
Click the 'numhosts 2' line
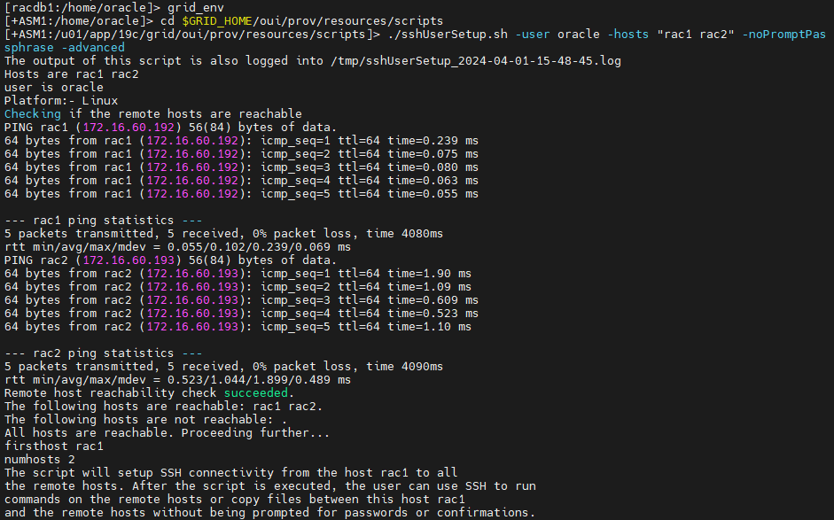click(x=40, y=460)
